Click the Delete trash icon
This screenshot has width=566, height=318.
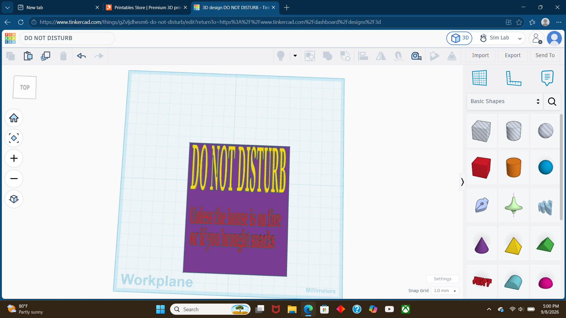(x=63, y=56)
